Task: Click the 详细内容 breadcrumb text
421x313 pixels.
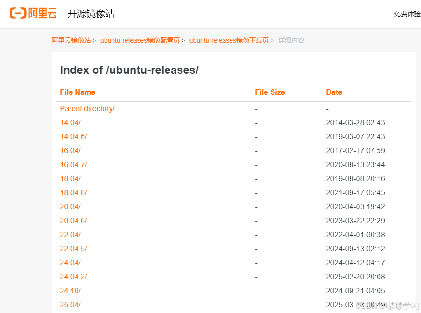Action: coord(291,40)
